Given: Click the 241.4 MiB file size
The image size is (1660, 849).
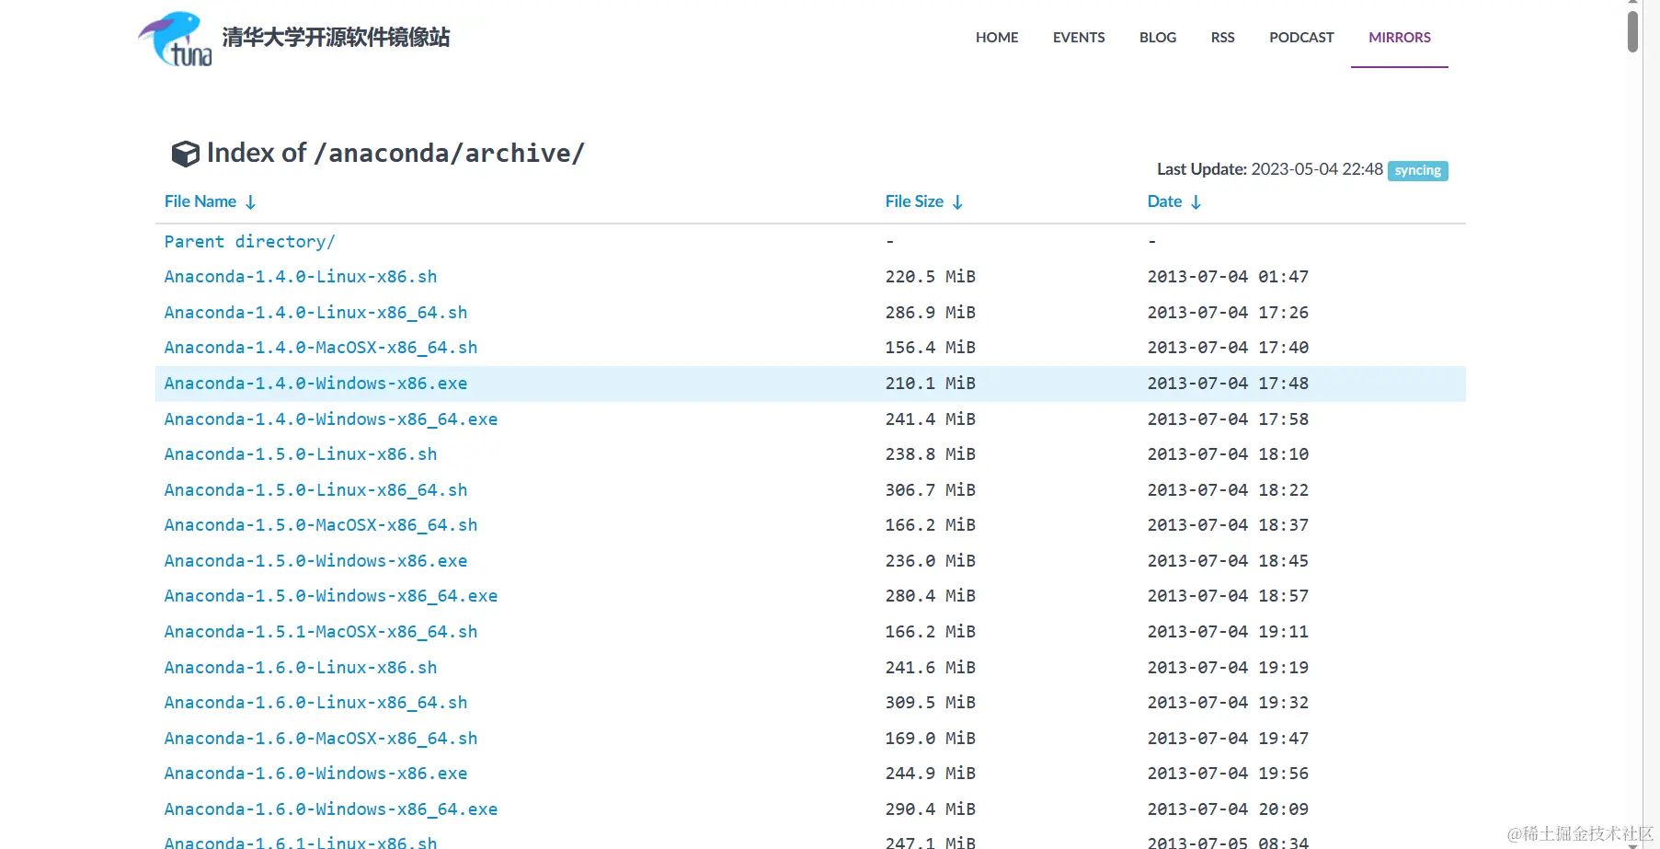Looking at the screenshot, I should [x=931, y=419].
